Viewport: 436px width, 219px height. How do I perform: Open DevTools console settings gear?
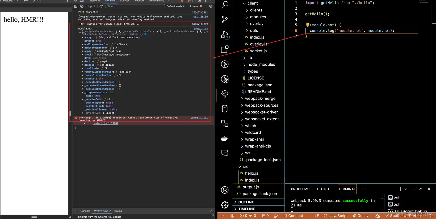tap(211, 6)
